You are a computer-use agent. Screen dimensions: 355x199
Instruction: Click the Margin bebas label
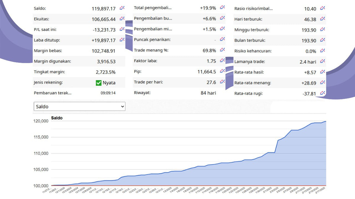48,51
